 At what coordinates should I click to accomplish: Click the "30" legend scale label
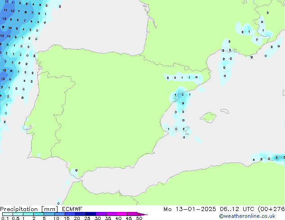(x=98, y=218)
